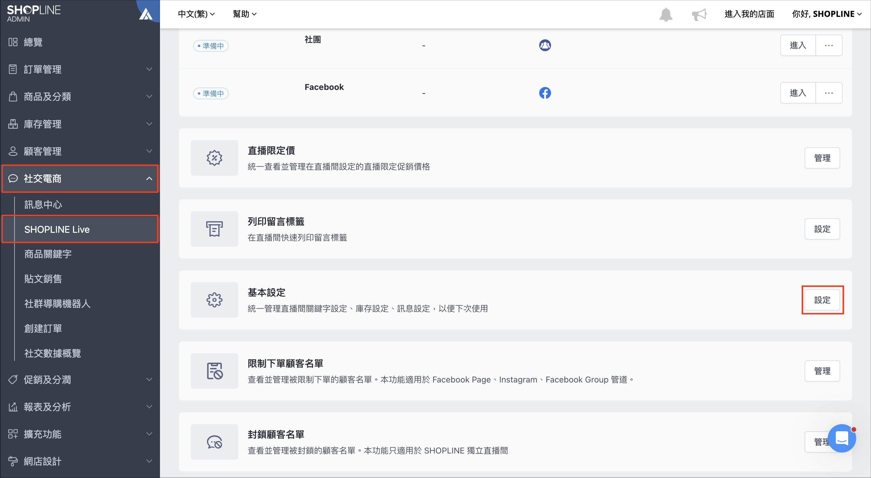Click 設定 for 列印留言標籤
Image resolution: width=871 pixels, height=478 pixels.
pos(822,229)
